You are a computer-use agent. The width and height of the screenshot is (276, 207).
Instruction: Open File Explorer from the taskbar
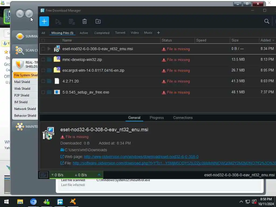tap(20, 202)
